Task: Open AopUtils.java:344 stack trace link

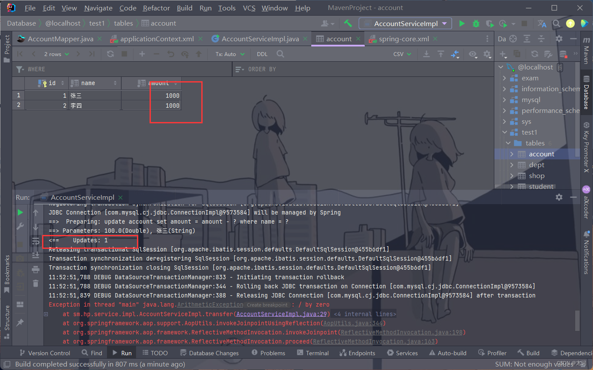Action: [353, 323]
